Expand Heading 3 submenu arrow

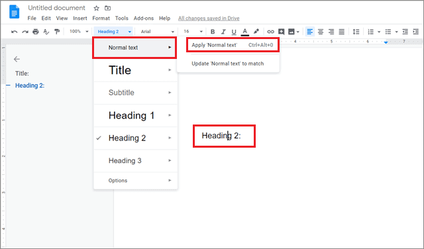170,161
